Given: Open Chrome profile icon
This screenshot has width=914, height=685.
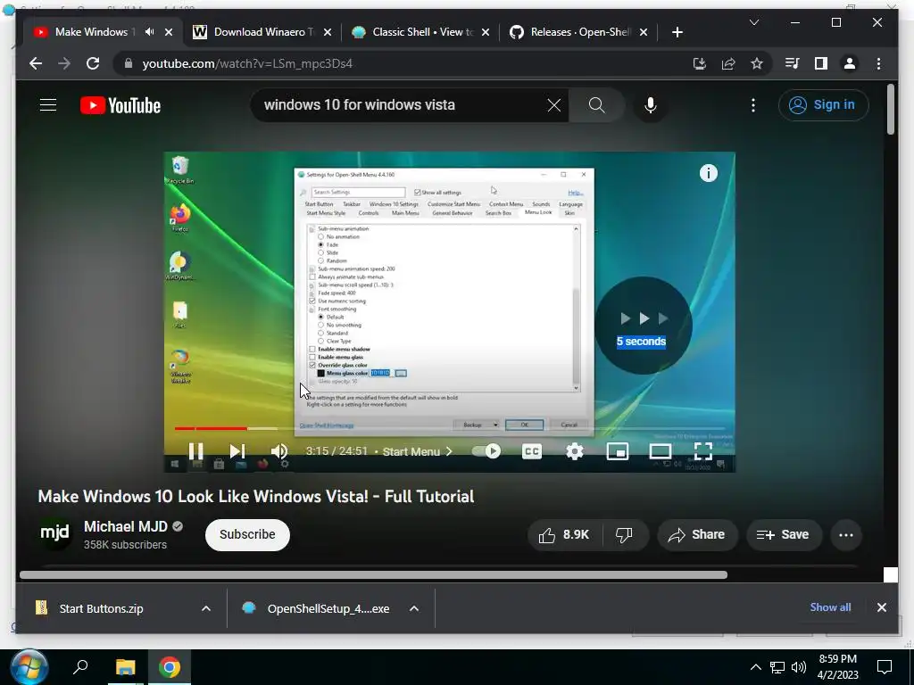Looking at the screenshot, I should [x=850, y=63].
